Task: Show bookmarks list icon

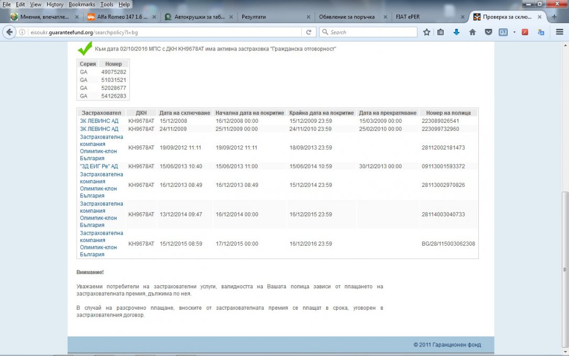Action: 441,32
